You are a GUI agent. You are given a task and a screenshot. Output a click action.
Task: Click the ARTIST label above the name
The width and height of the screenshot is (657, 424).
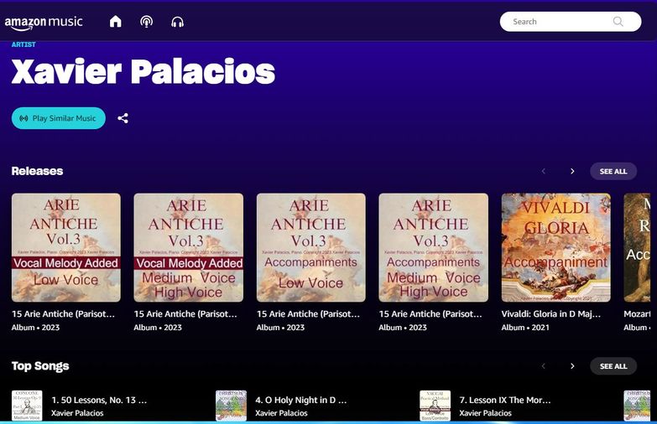(x=23, y=44)
